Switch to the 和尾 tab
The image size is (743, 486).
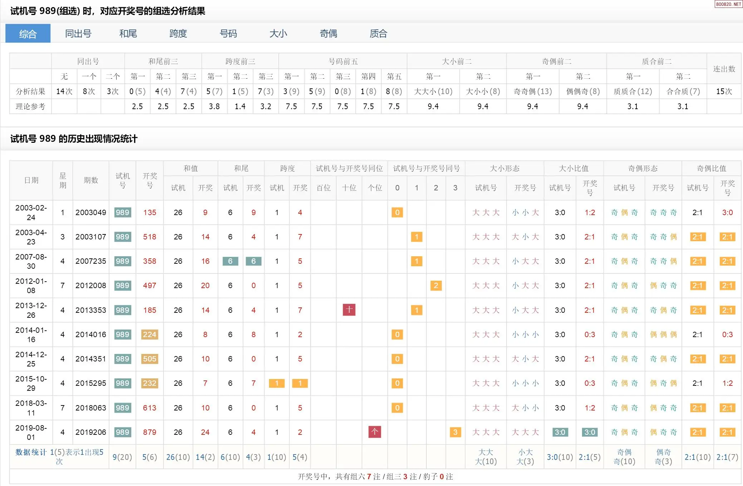coord(128,34)
